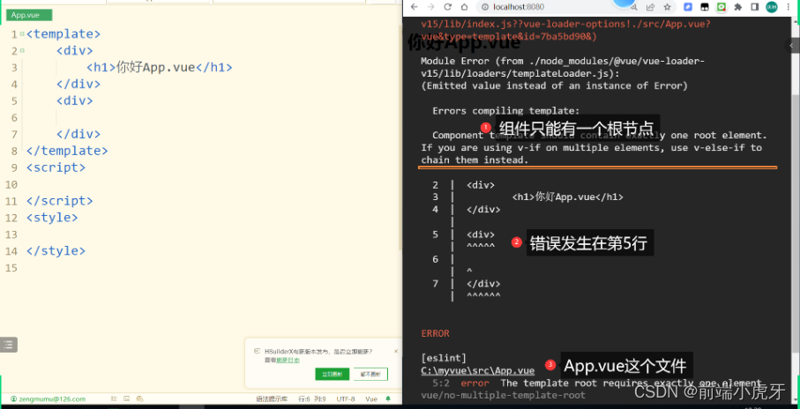The image size is (800, 409).
Task: Click the <style> tag on line 12
Action: pos(52,217)
